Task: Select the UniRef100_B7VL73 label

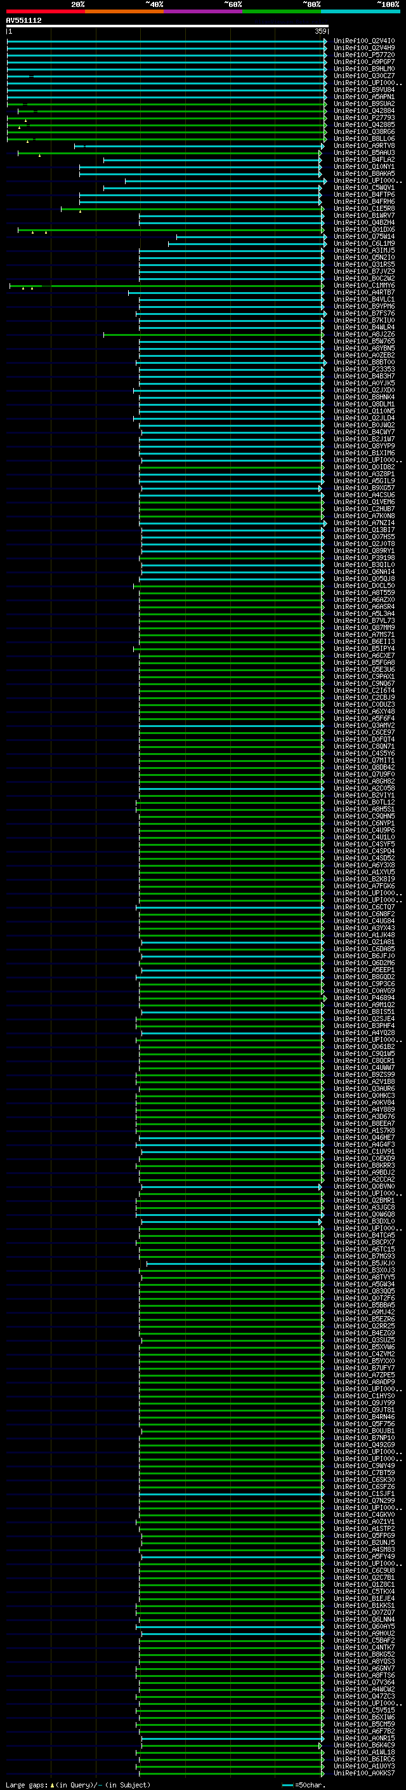Action: click(x=364, y=620)
